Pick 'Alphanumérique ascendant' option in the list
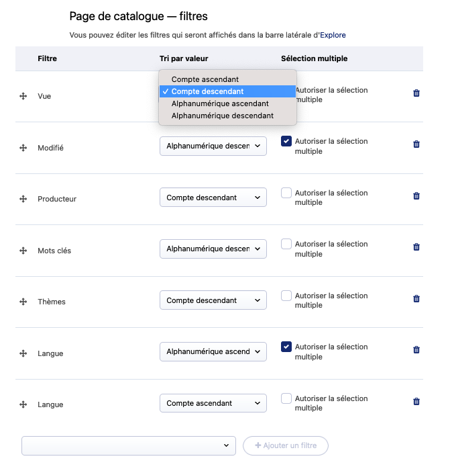This screenshot has width=450, height=475. 220,103
